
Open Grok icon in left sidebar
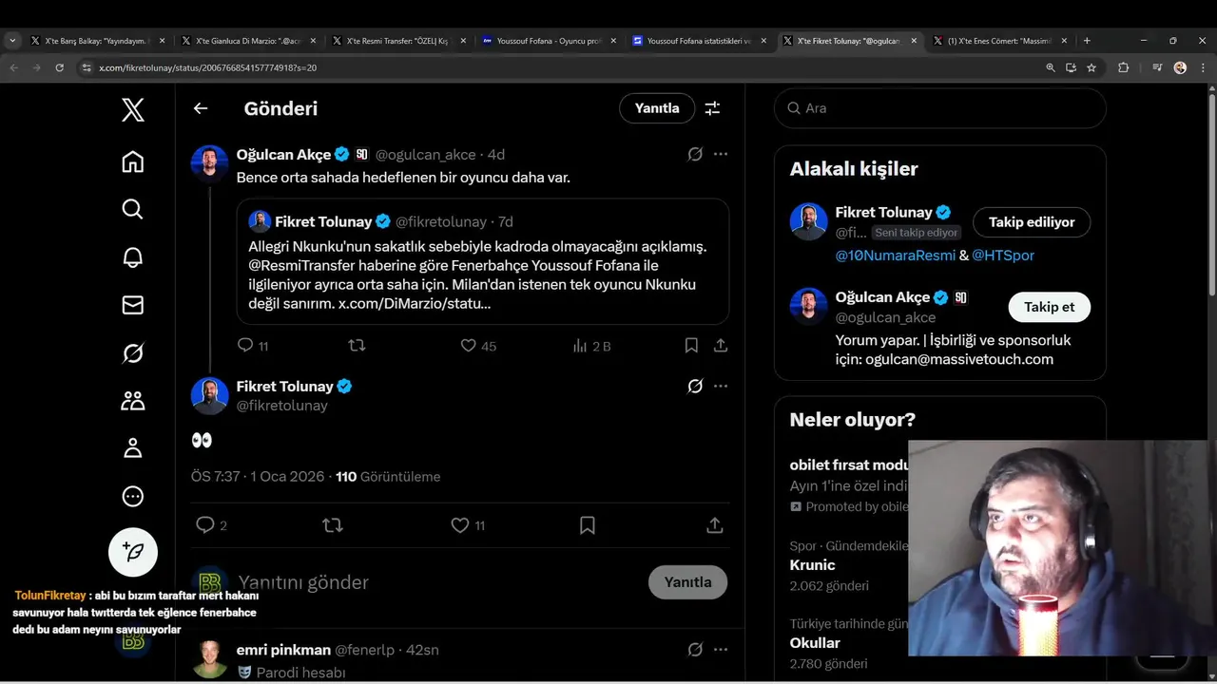click(133, 353)
